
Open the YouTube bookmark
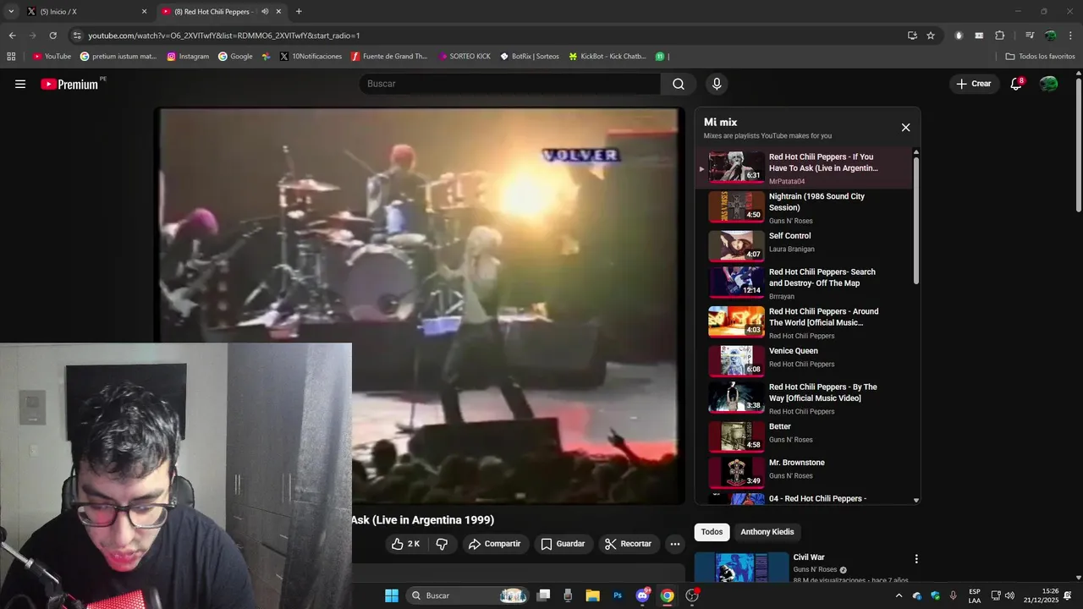point(52,57)
